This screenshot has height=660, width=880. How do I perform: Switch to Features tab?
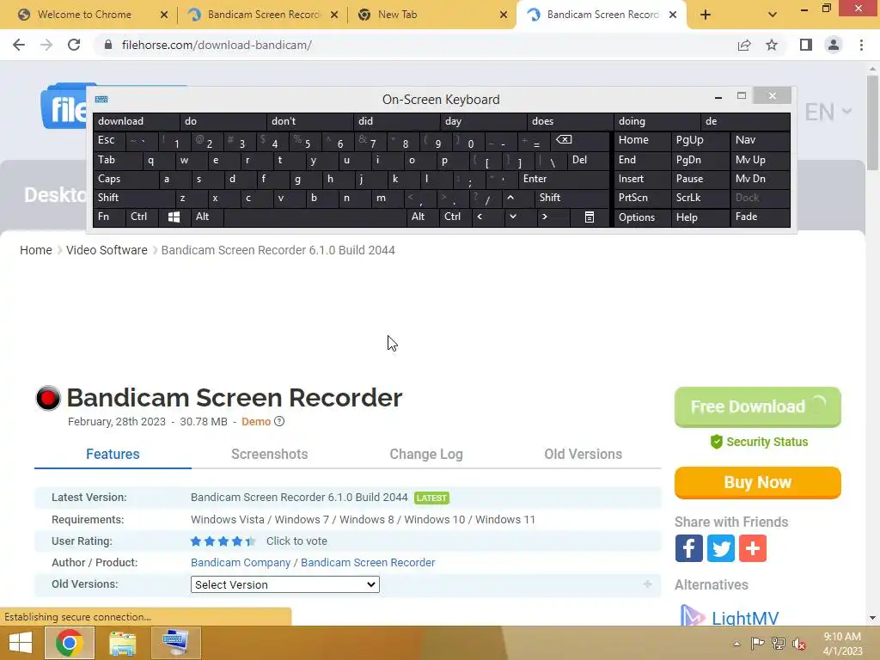pyautogui.click(x=113, y=454)
